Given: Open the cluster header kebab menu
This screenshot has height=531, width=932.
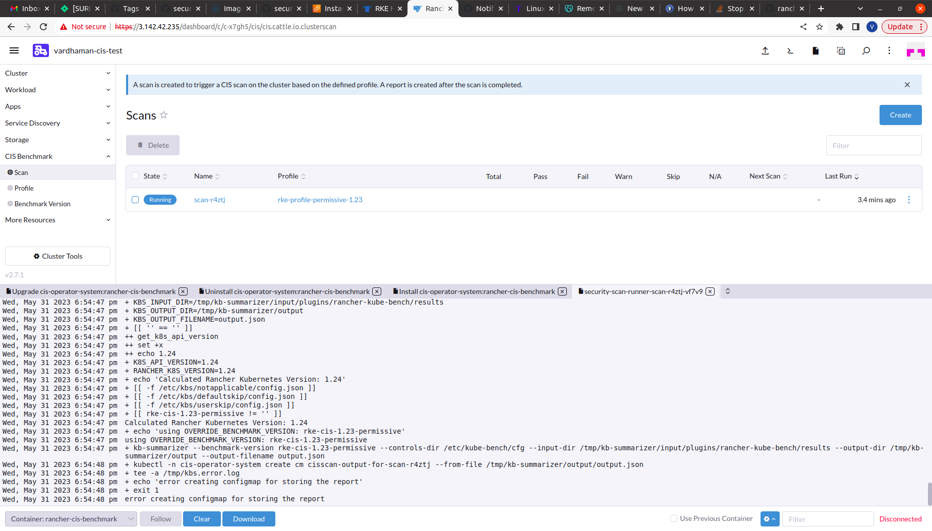Looking at the screenshot, I should click(889, 50).
